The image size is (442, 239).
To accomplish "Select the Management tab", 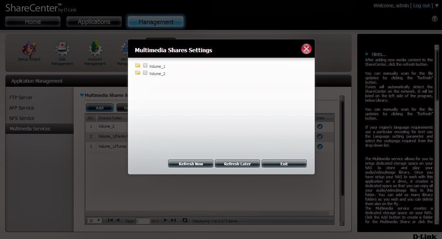I will click(156, 22).
